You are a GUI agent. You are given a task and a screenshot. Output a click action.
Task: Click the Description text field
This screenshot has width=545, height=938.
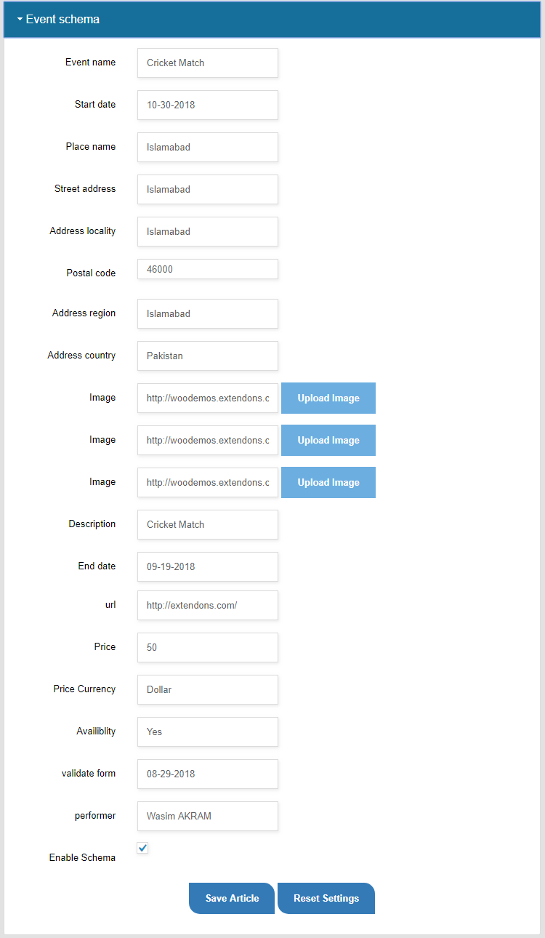point(208,524)
